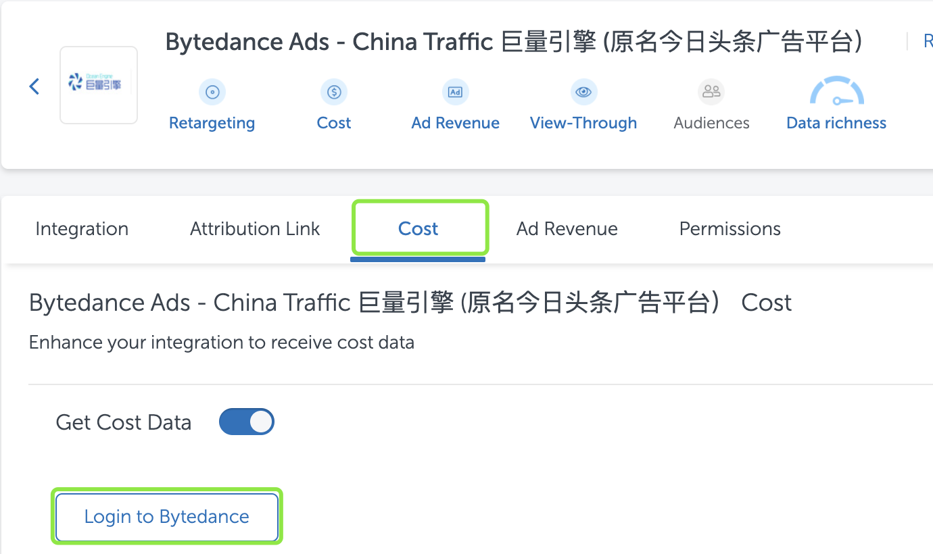Viewport: 933px width, 554px height.
Task: Click the Bytedance Ads - China Traffic page title
Action: pyautogui.click(x=514, y=42)
